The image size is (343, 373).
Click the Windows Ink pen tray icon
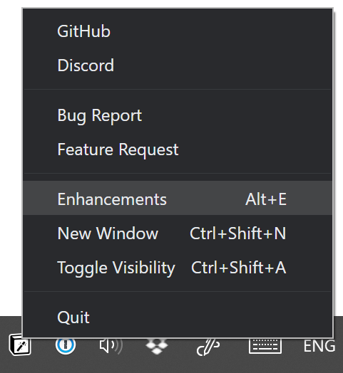(x=208, y=347)
